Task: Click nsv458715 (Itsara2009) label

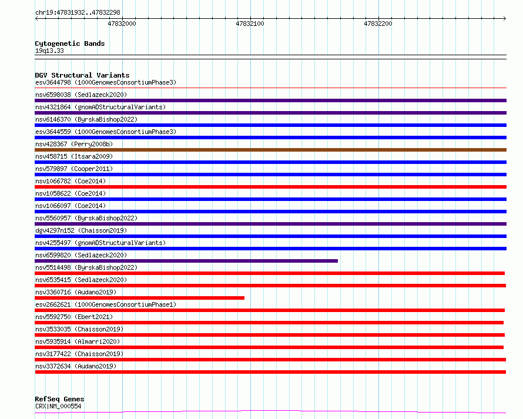Action: point(74,156)
